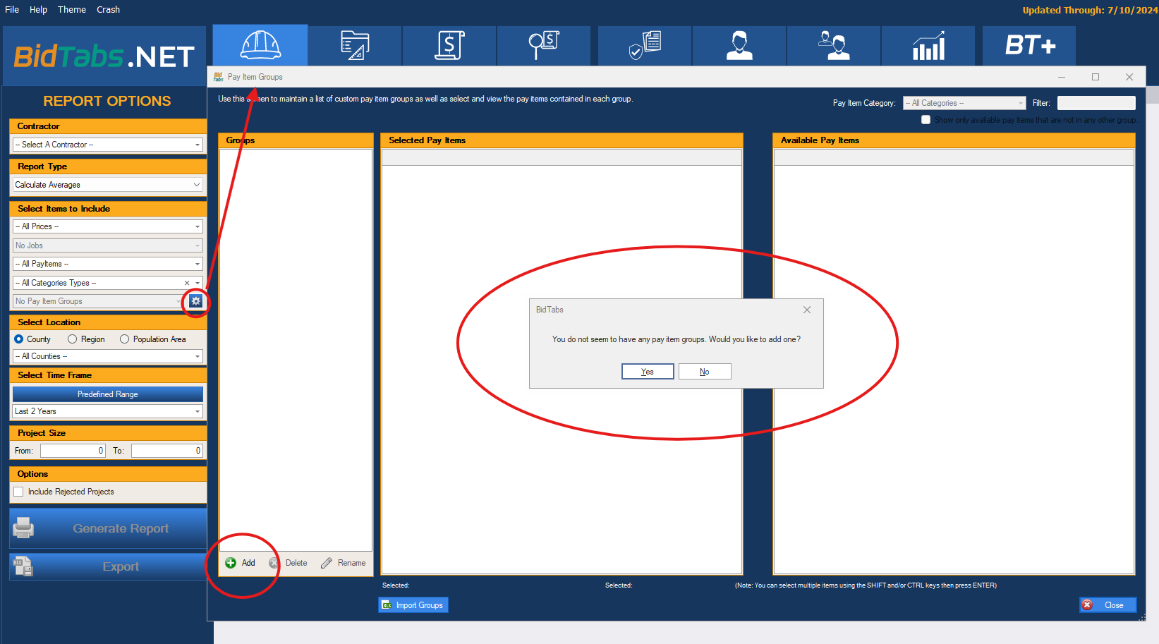This screenshot has height=644, width=1159.
Task: Click the pay item groups gear icon
Action: (196, 301)
